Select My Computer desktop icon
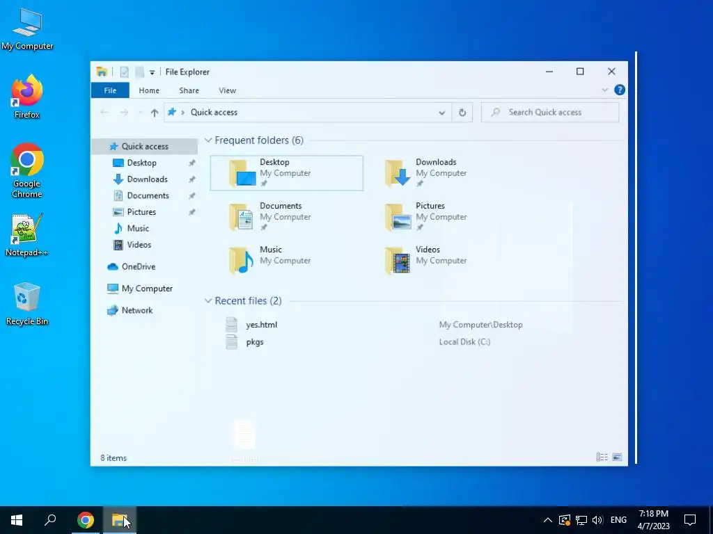Viewport: 713px width, 534px height. (x=27, y=29)
